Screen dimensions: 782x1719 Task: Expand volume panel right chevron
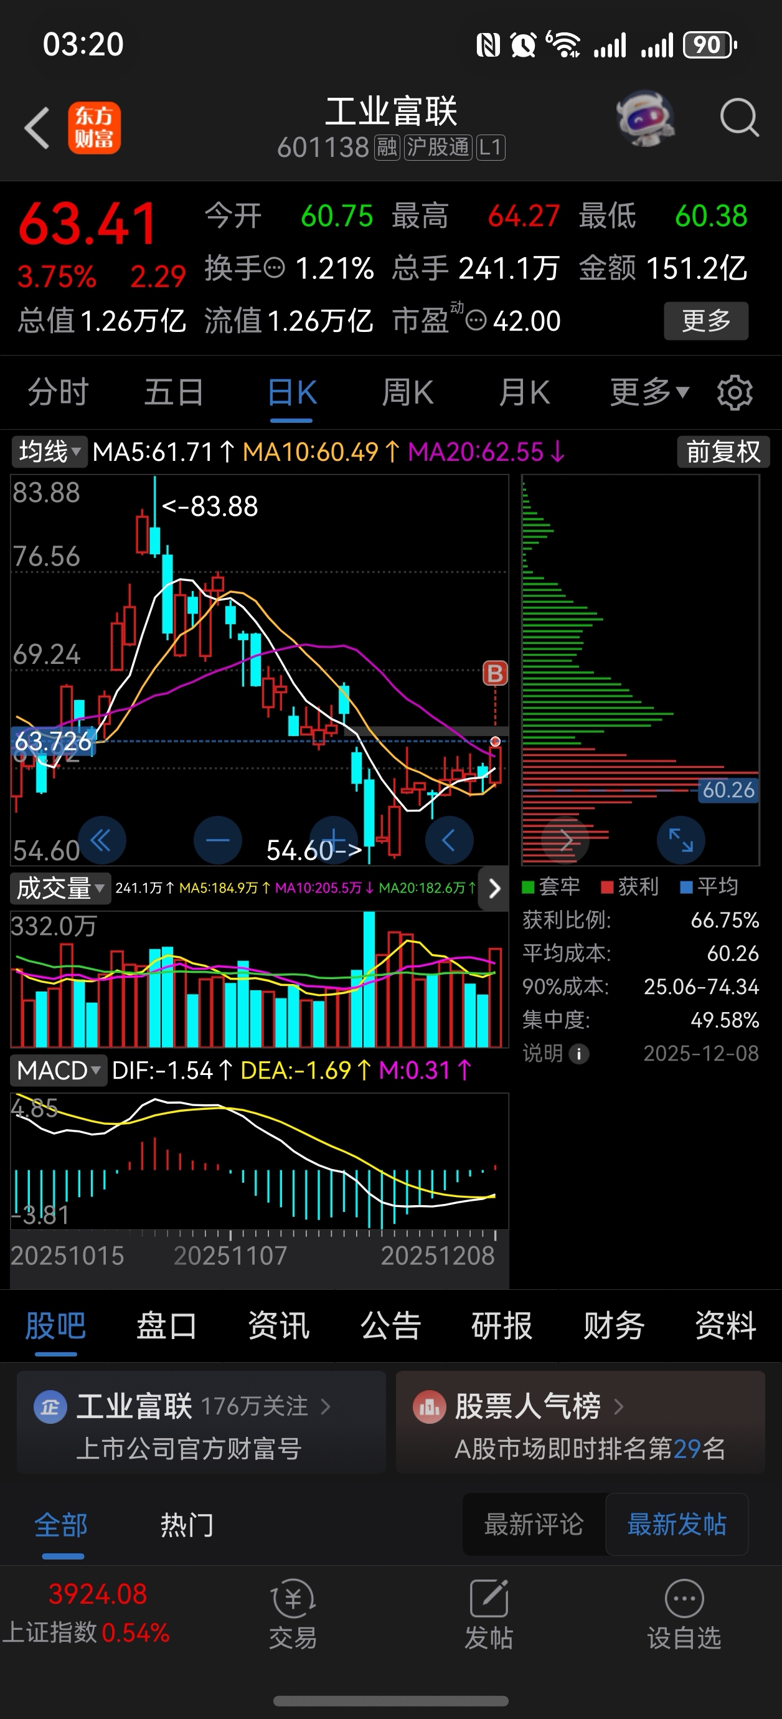pyautogui.click(x=494, y=888)
